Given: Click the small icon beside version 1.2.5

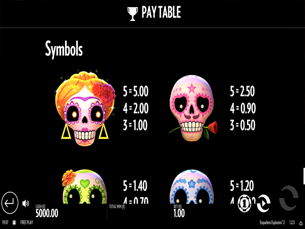Looking at the screenshot, I should [301, 223].
